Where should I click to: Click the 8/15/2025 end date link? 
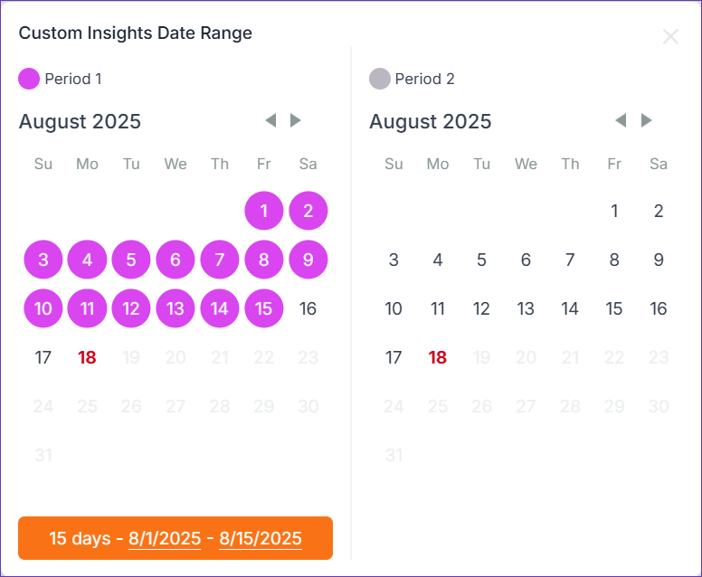pyautogui.click(x=261, y=538)
